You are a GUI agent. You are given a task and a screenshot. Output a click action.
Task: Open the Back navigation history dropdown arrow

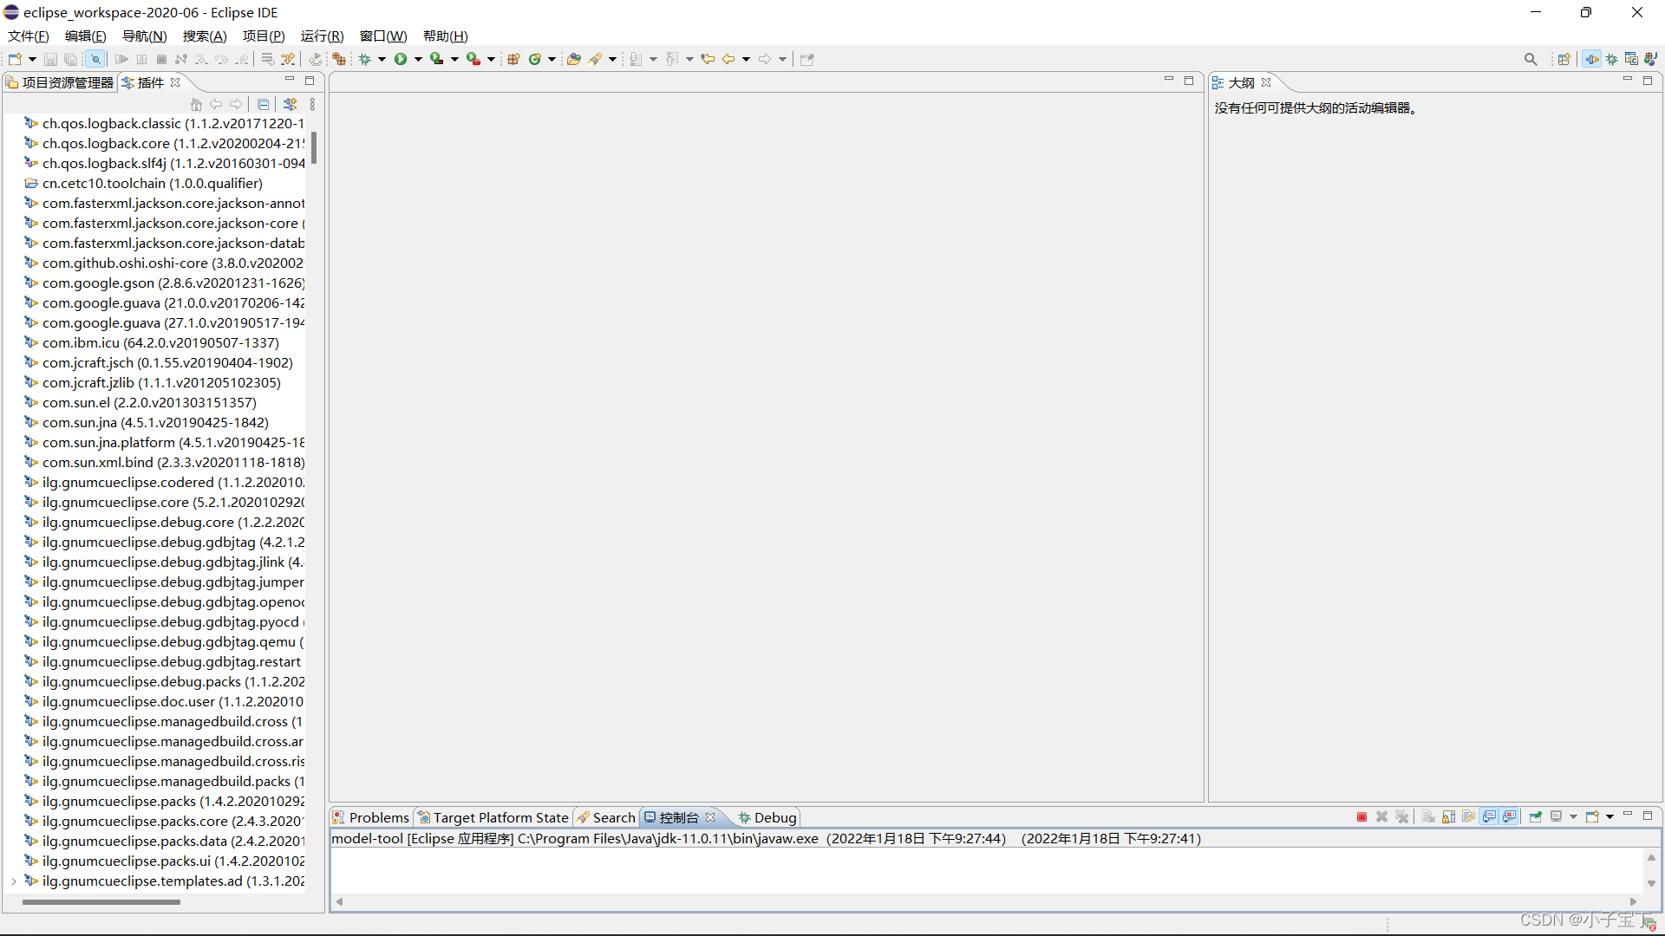pos(746,59)
